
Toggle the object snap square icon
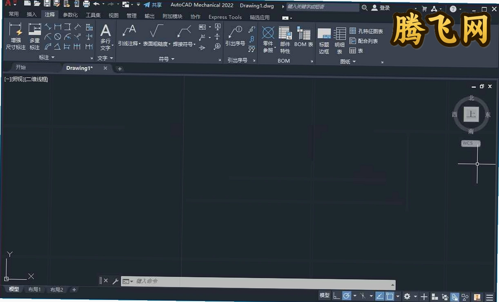(x=390, y=296)
